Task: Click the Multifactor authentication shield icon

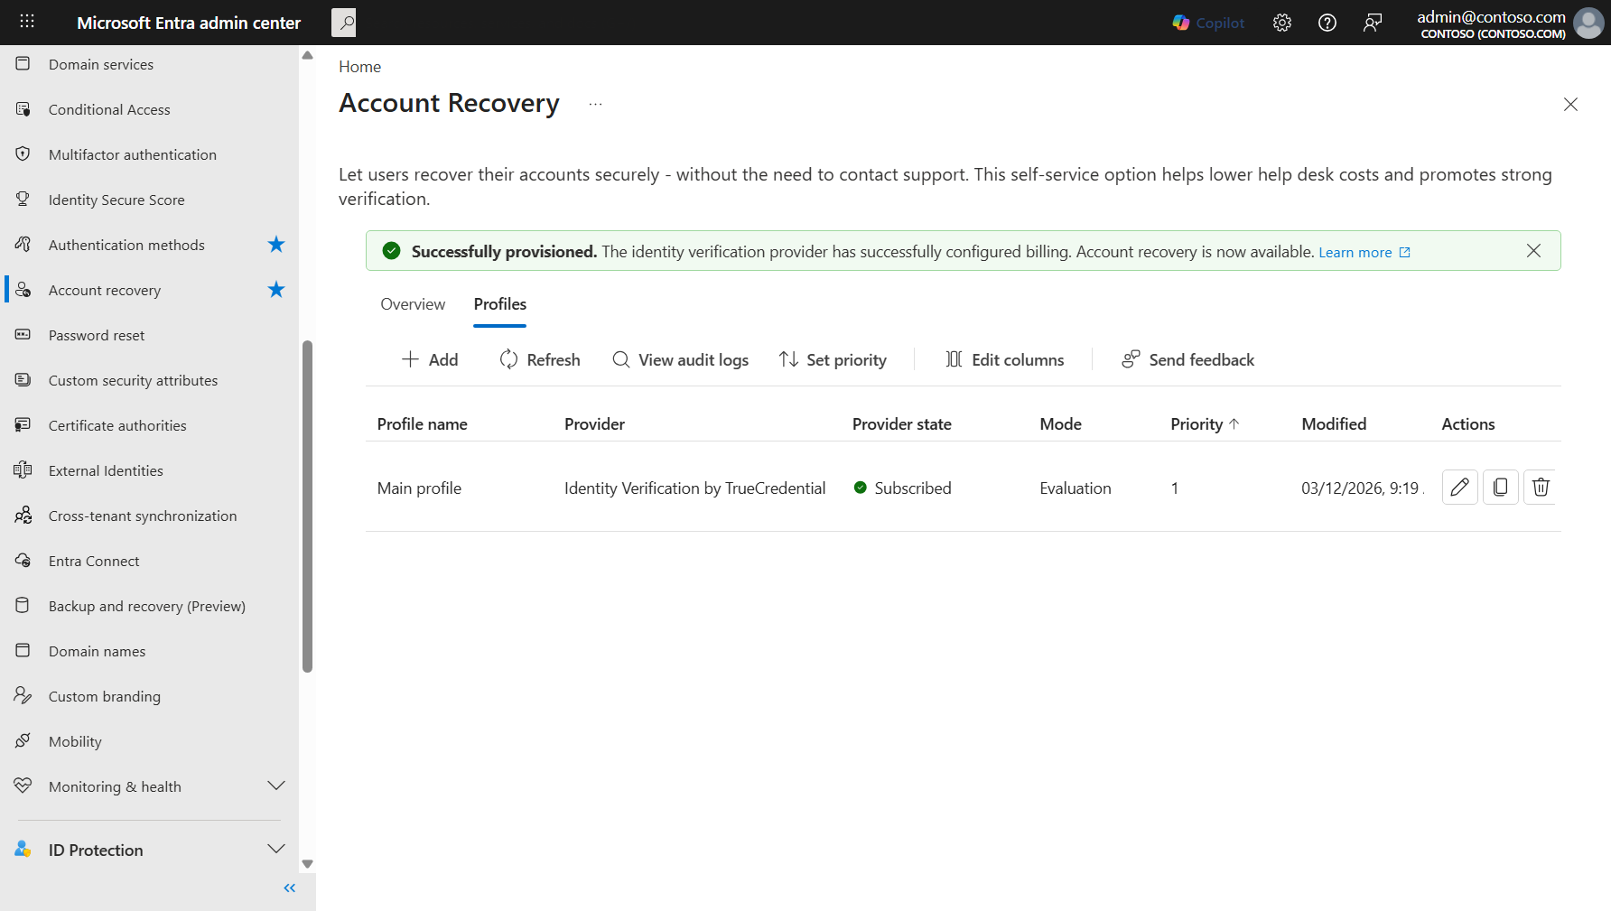Action: (x=23, y=153)
